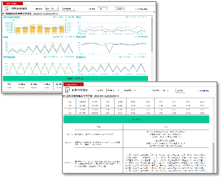
Task: Click the outlined button in the top window toolbar
Action: tap(119, 8)
